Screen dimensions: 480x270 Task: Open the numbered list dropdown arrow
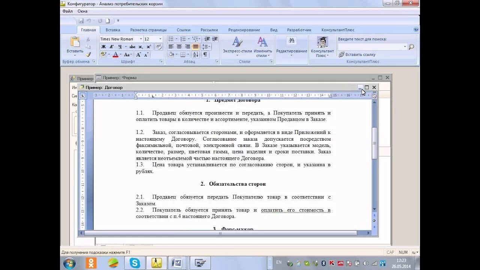pos(189,39)
